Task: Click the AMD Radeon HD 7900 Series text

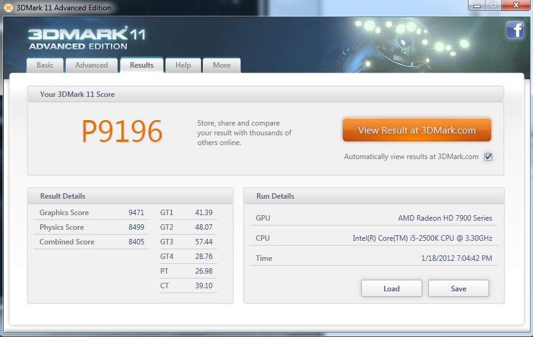Action: 445,218
